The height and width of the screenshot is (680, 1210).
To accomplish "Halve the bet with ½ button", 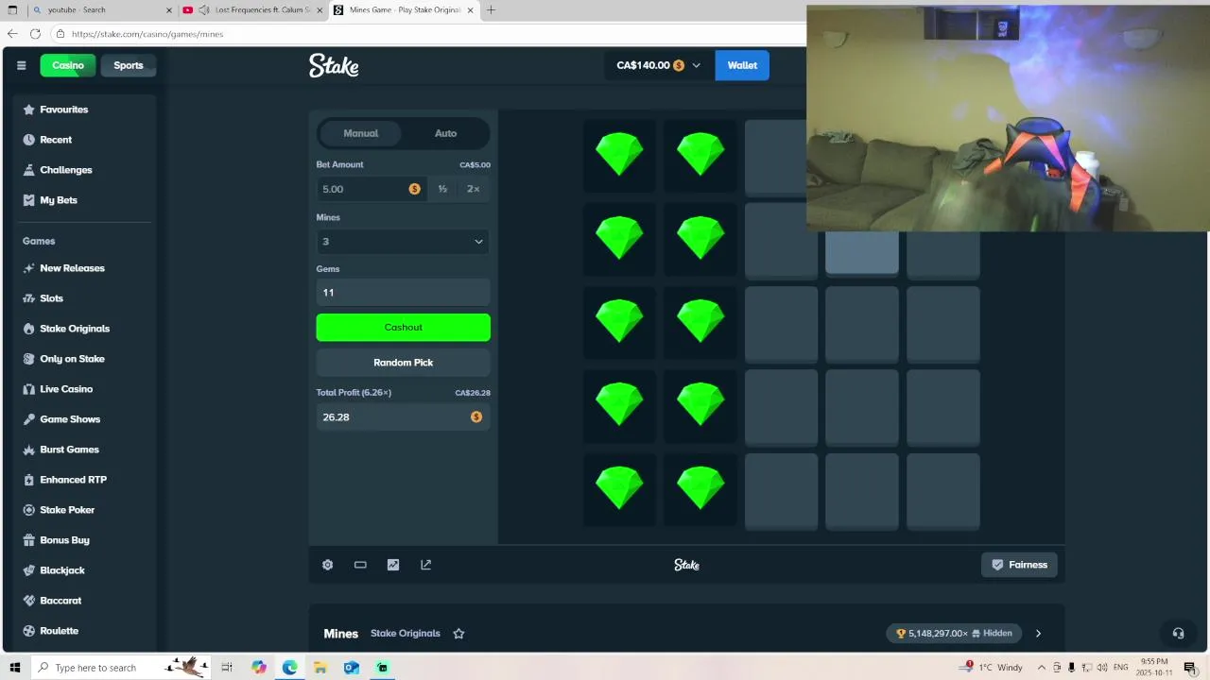I will [x=442, y=189].
